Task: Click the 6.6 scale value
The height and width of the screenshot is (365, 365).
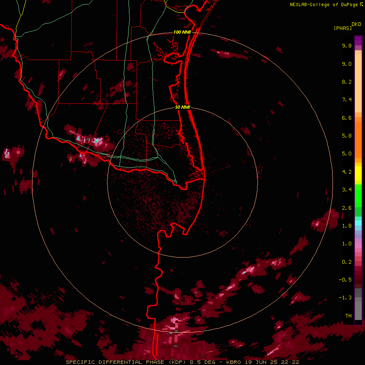Action: click(x=347, y=118)
